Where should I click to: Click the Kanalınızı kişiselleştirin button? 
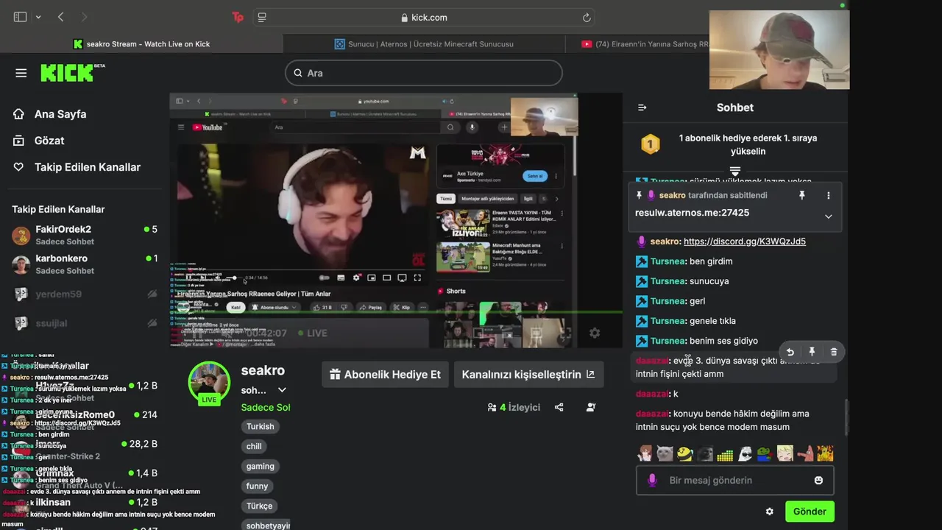pos(528,374)
